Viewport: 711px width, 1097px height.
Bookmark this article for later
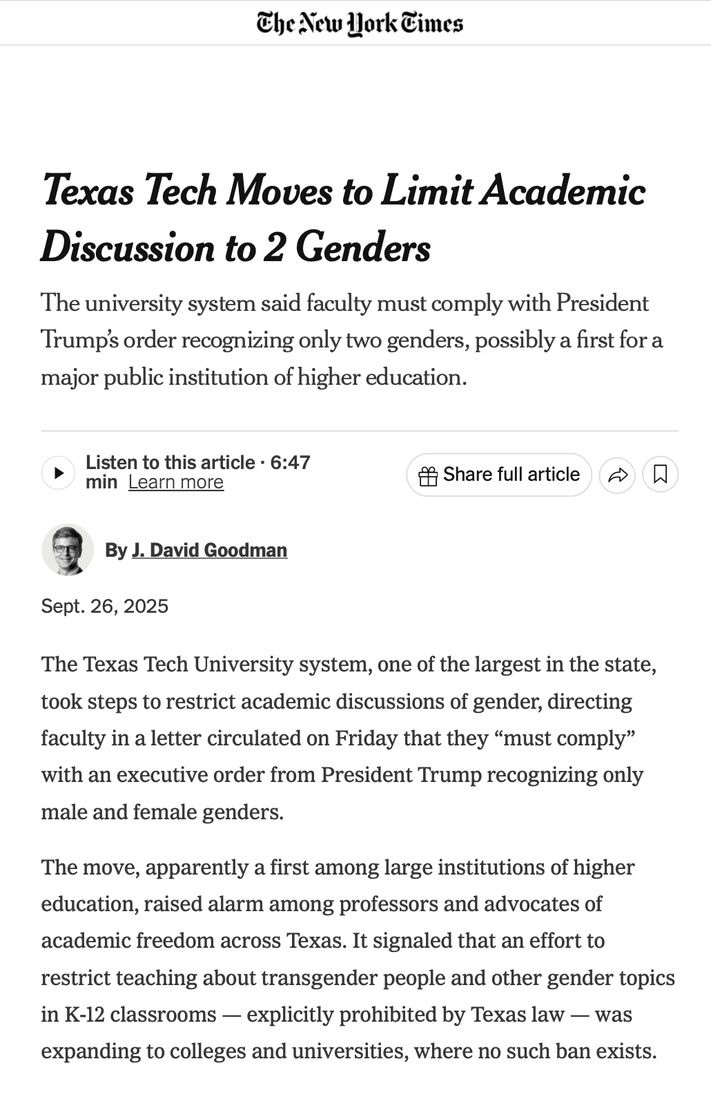pos(661,475)
